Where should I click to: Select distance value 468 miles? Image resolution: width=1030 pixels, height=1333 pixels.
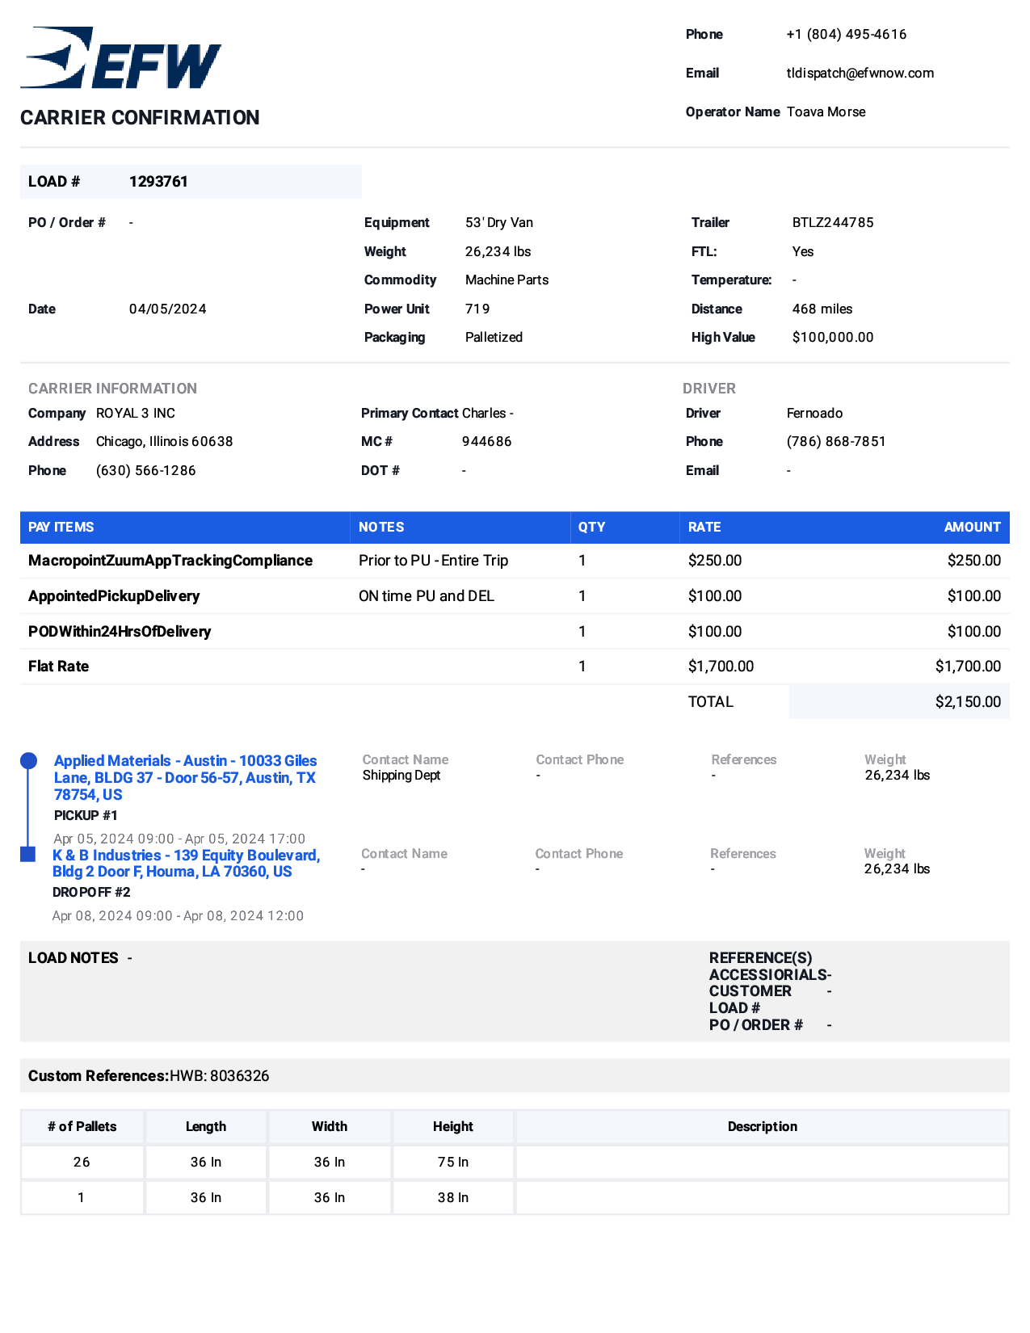(x=822, y=309)
